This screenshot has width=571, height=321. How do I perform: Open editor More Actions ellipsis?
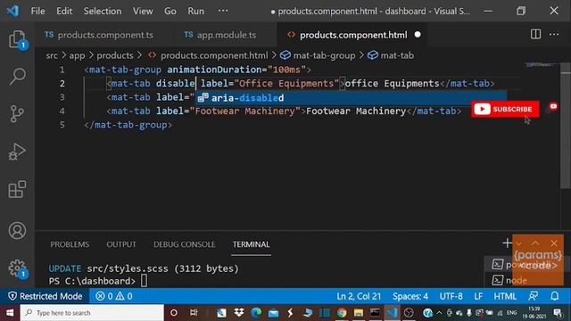(554, 35)
